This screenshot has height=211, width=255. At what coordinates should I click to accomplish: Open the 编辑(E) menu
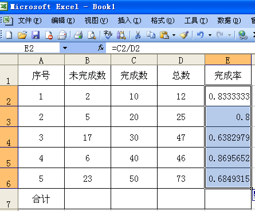click(63, 21)
